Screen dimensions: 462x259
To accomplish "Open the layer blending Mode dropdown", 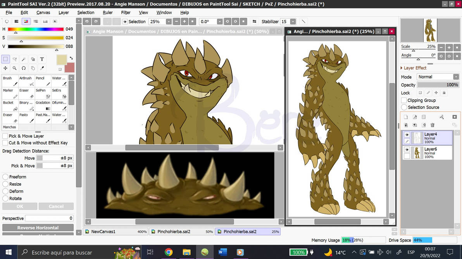I will 438,77.
